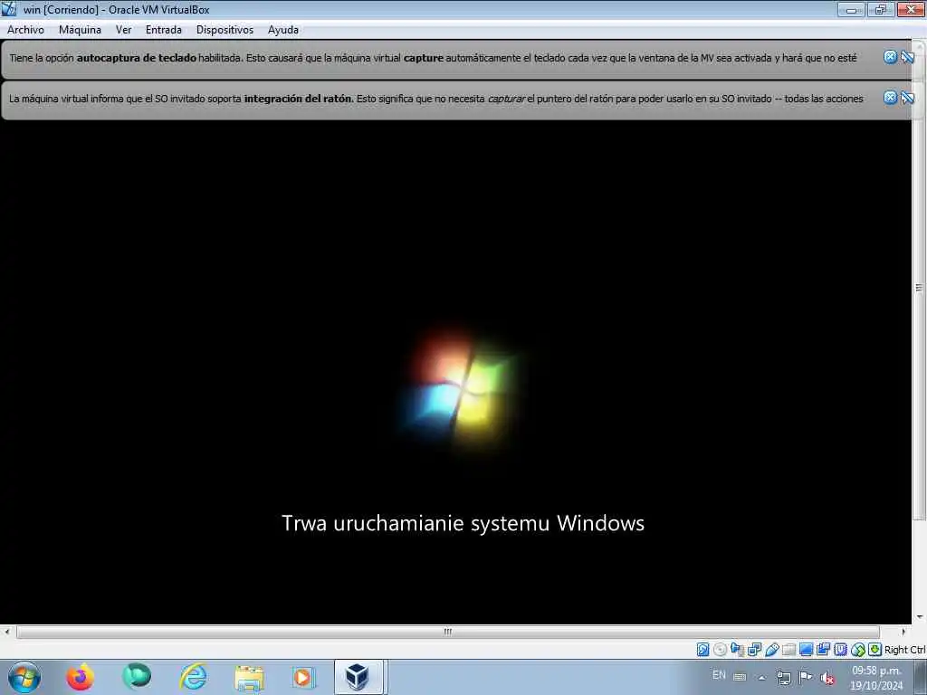Click the Show desktop button at taskbar edge
Screen dimensions: 927x695
coord(921,677)
